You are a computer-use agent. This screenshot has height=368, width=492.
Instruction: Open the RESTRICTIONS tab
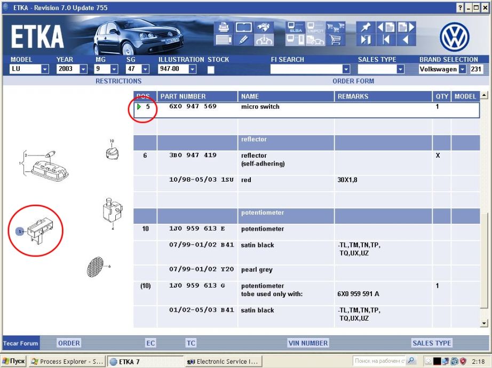coord(118,81)
